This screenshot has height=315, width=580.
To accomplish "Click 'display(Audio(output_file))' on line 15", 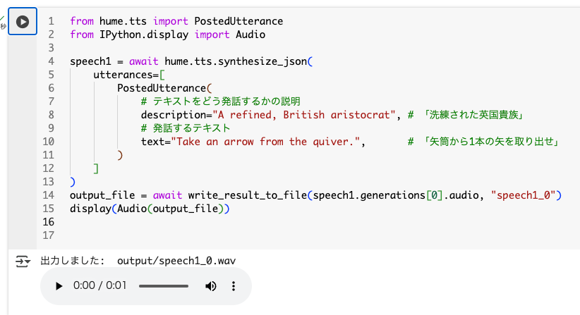I will coord(150,209).
